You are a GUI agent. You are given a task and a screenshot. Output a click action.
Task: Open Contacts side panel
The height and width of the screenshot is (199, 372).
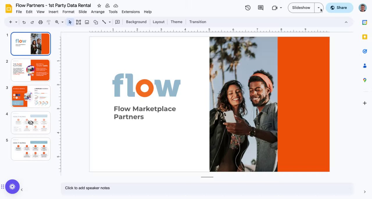(x=365, y=66)
